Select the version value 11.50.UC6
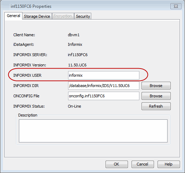The width and height of the screenshot is (185, 173). pyautogui.click(x=77, y=65)
